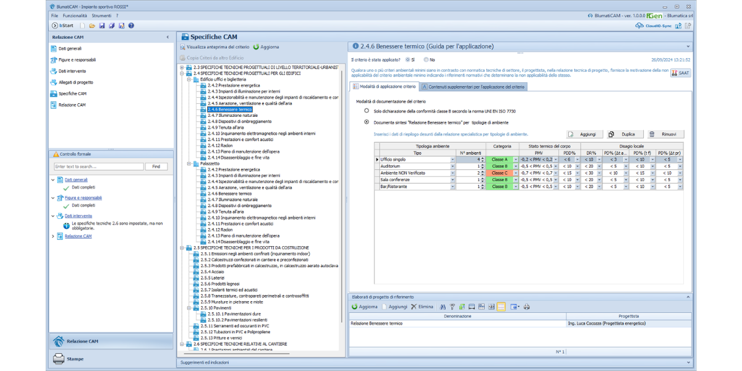This screenshot has width=742, height=371.
Task: Click the green Classe A category cell
Action: [500, 160]
